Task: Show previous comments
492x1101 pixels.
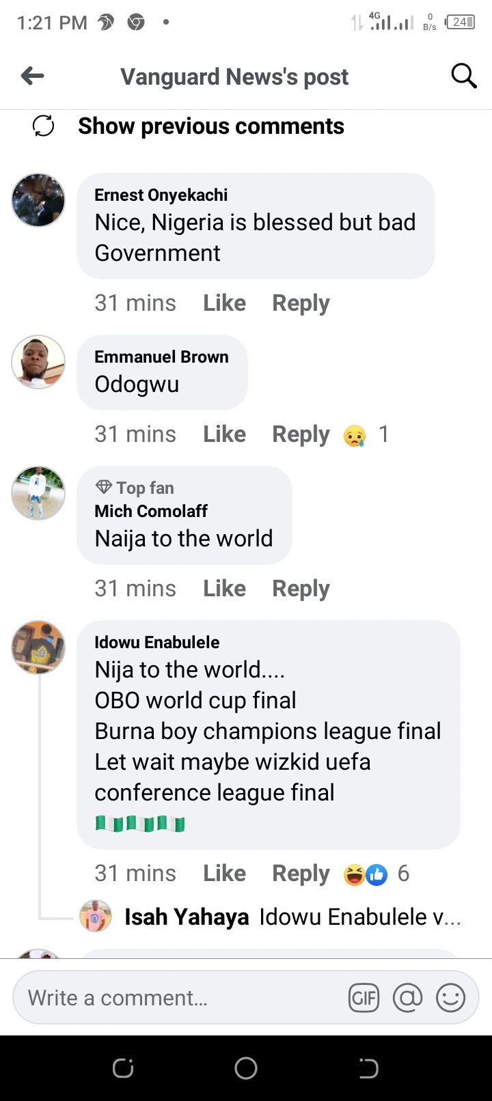Action: [211, 126]
